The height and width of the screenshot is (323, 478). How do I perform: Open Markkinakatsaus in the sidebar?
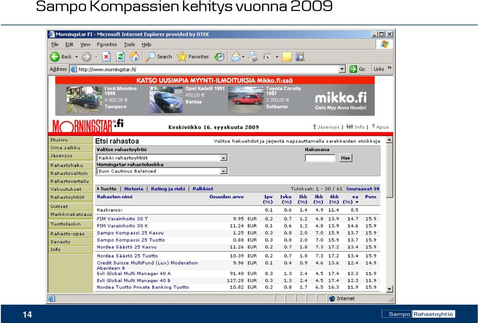(x=70, y=215)
